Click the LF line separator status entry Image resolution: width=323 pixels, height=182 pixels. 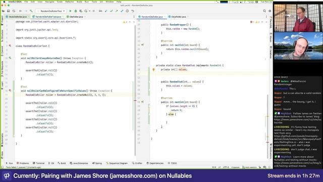pyautogui.click(x=220, y=167)
